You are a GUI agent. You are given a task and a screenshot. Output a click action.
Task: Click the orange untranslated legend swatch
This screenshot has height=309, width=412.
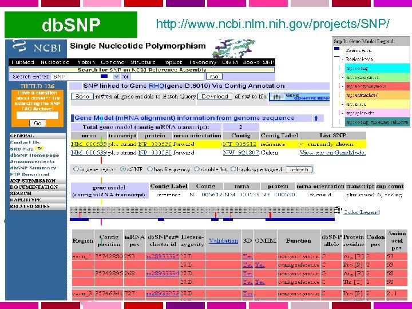tap(377, 95)
